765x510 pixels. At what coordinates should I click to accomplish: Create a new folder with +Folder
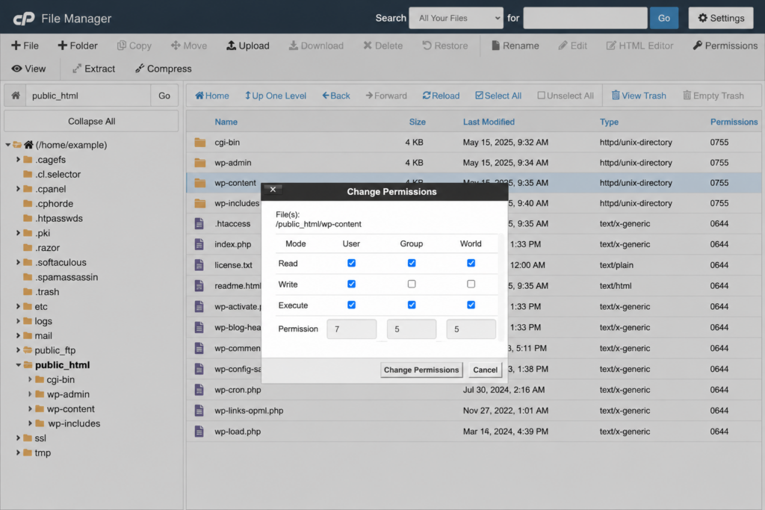[x=78, y=46]
